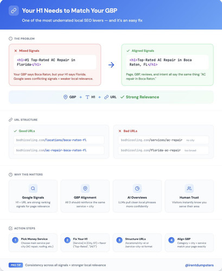222x271 pixels.
Task: Click the magnifier icon above Google Signals
Action: coord(33,189)
